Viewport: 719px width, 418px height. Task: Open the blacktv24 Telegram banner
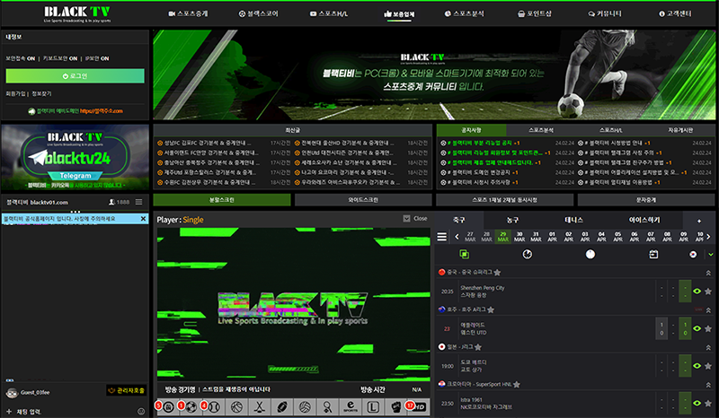click(75, 158)
